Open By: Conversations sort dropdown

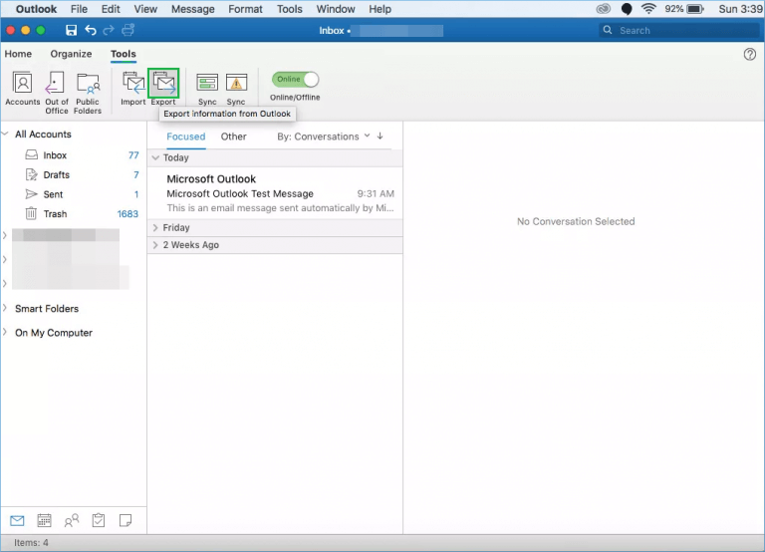coord(324,137)
